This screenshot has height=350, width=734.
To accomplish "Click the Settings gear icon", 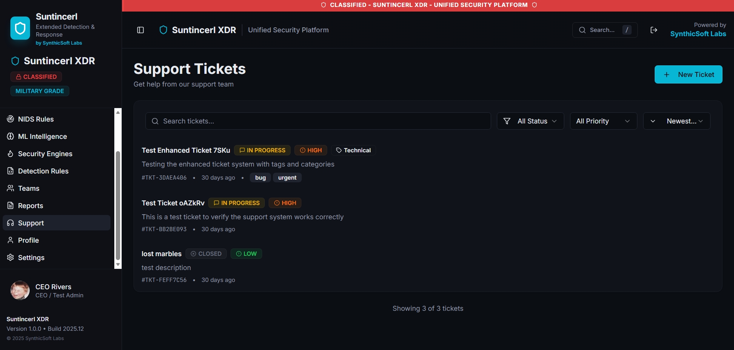I will (x=10, y=258).
